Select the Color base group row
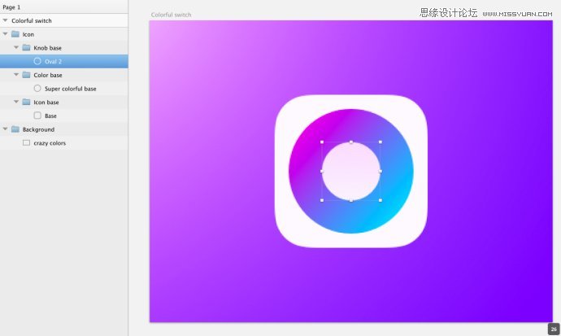Screen dimensions: 561x336 click(x=64, y=75)
